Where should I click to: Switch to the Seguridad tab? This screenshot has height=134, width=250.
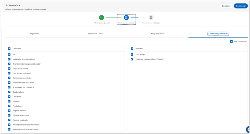pyautogui.click(x=34, y=34)
